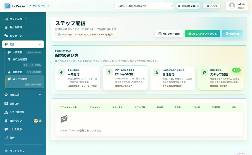
Task: Click the 絞り込み配信 funnel icon in sidebar
Action: [9, 59]
